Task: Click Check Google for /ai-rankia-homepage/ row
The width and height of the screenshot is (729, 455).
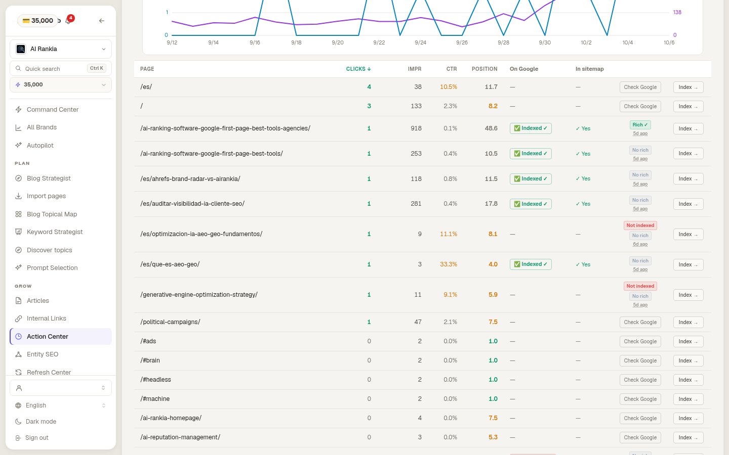Action: [640, 418]
